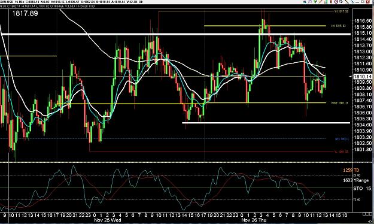Click the 1815.10 price axis label
Screen dimensions: 374x224
[363, 33]
